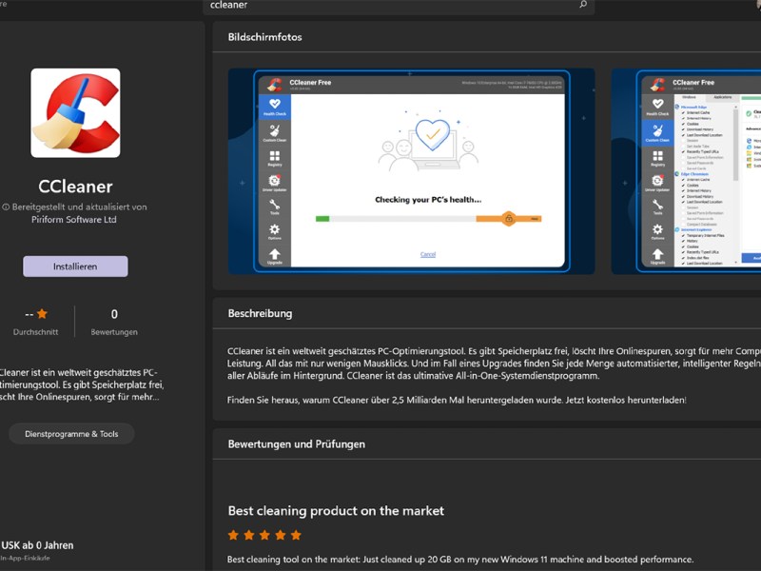The width and height of the screenshot is (761, 571).
Task: Click the green progress bar segment
Action: 322,219
